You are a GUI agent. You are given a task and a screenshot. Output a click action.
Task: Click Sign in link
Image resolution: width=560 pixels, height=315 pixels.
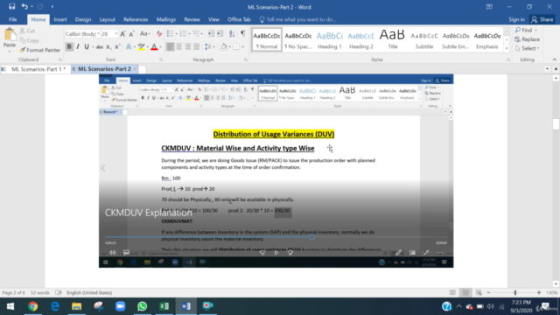pyautogui.click(x=517, y=19)
